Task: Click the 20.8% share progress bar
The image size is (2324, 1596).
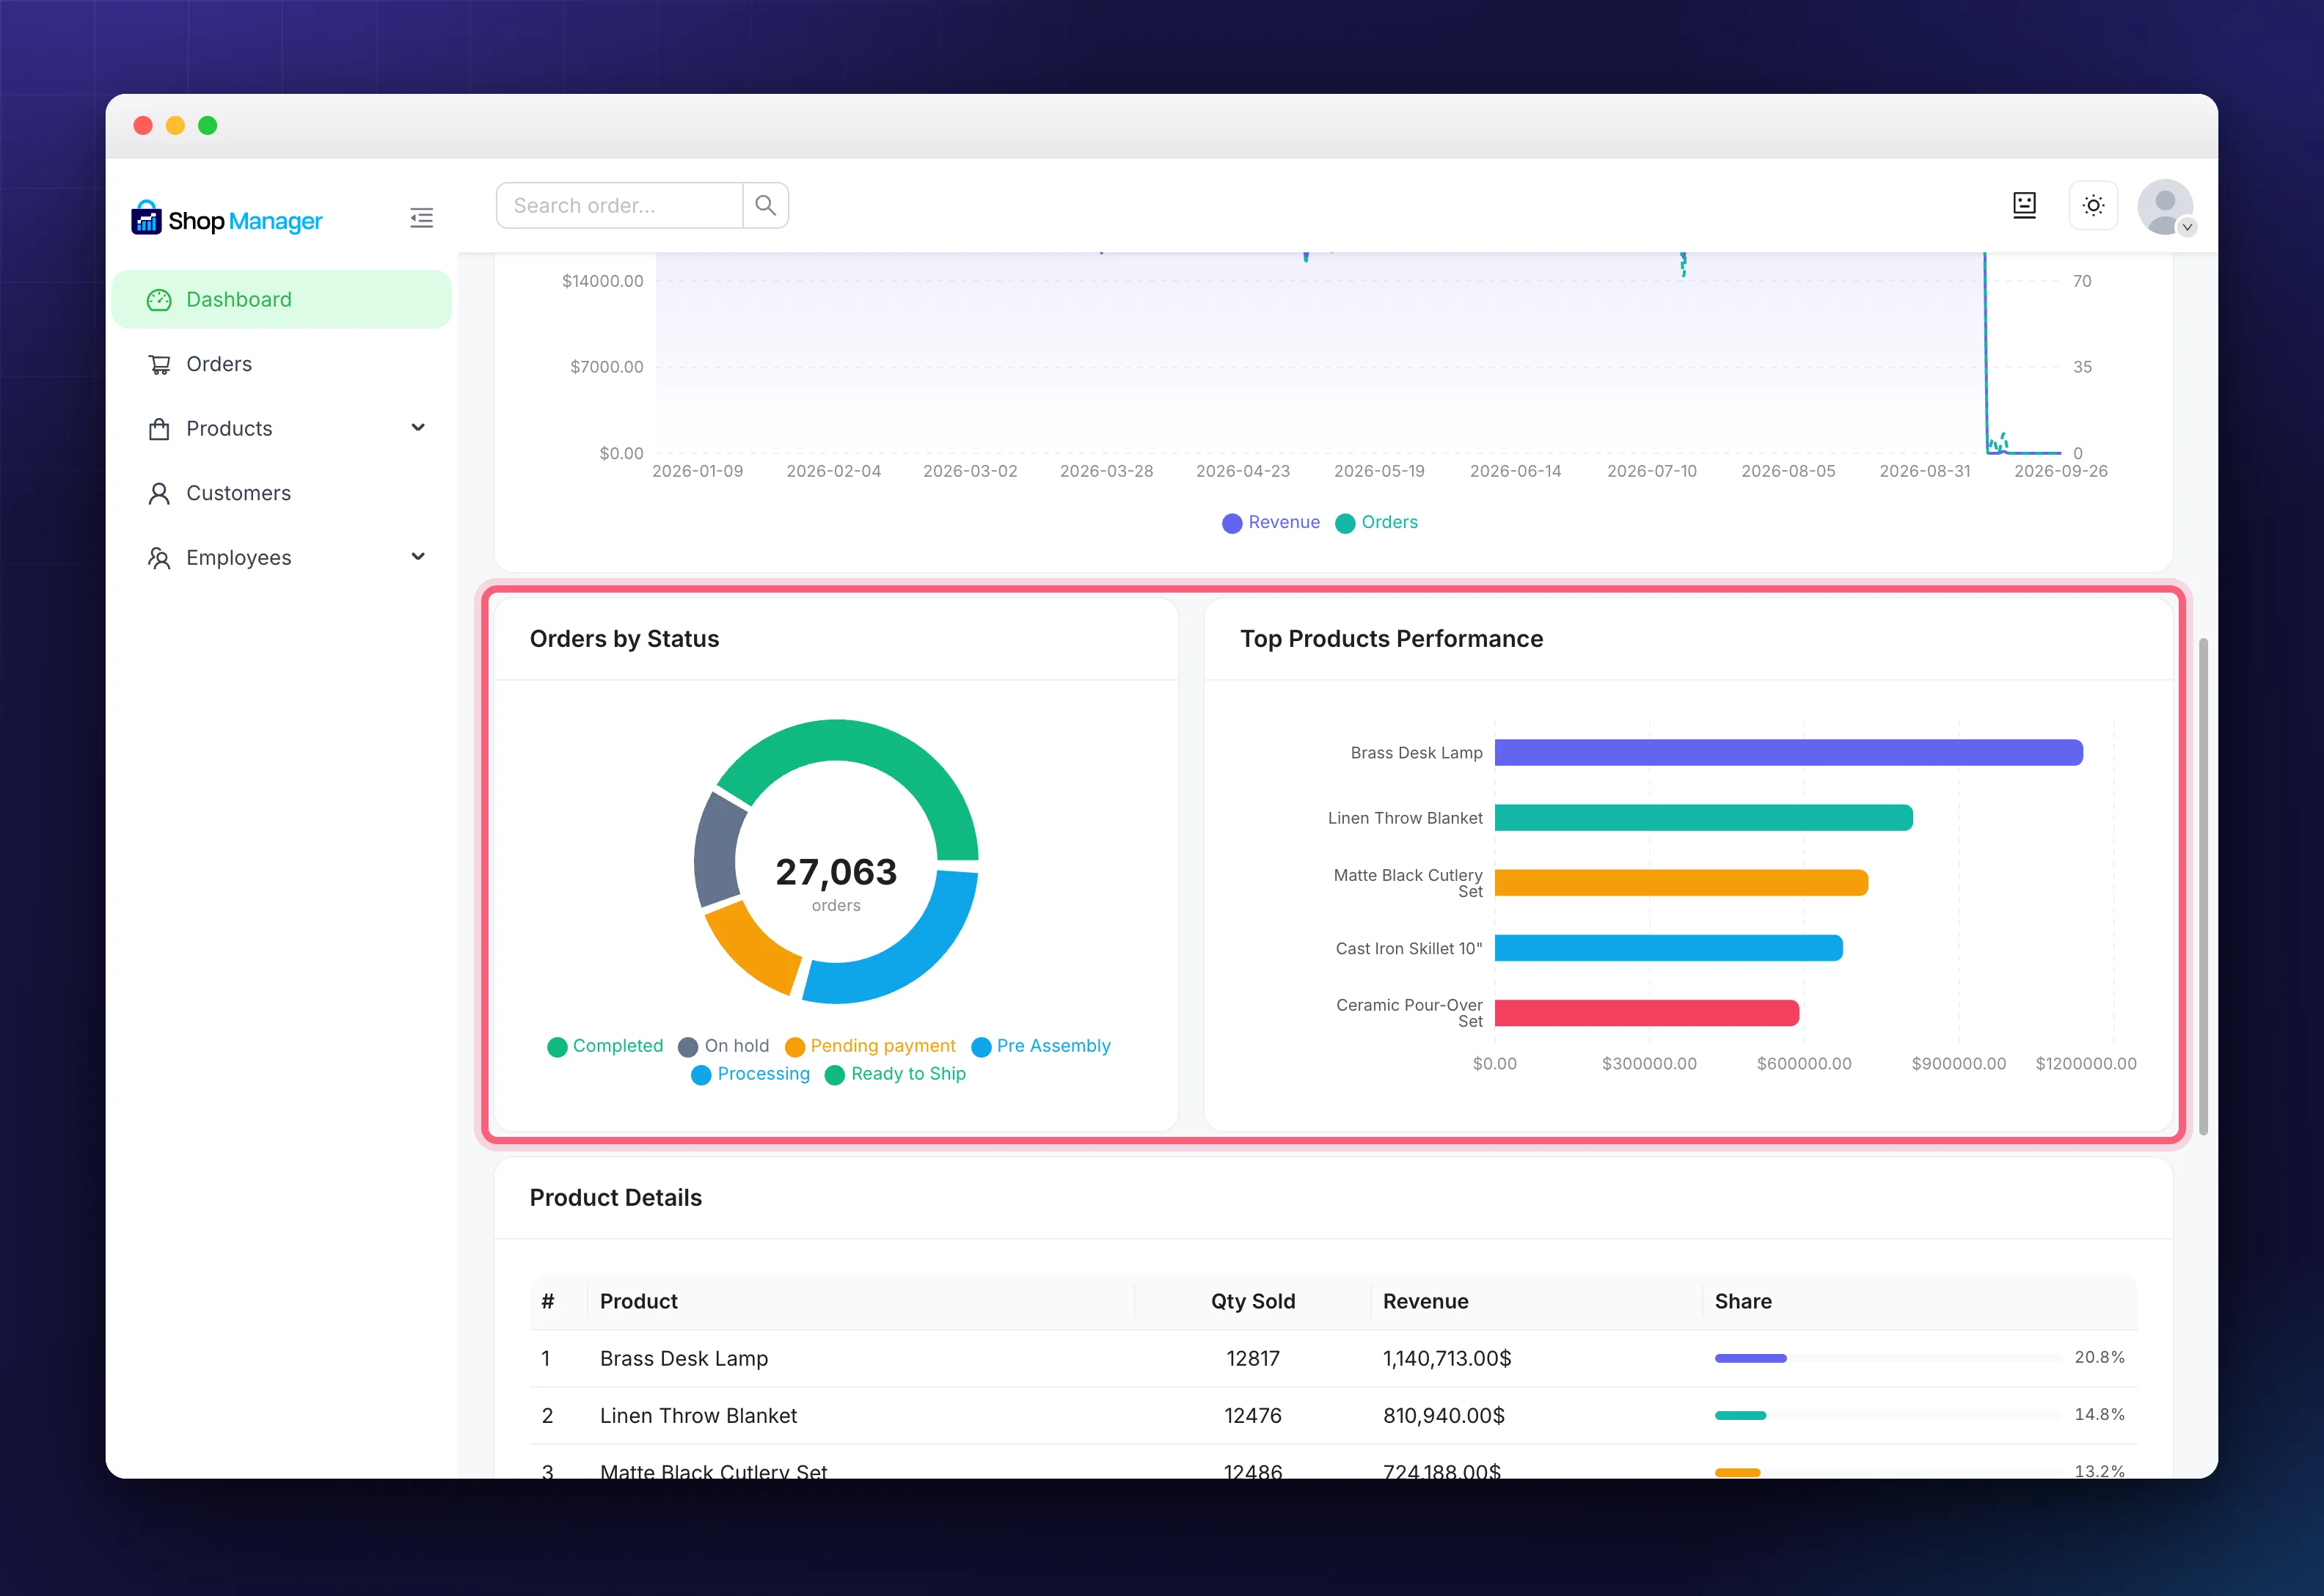Action: (x=1888, y=1358)
